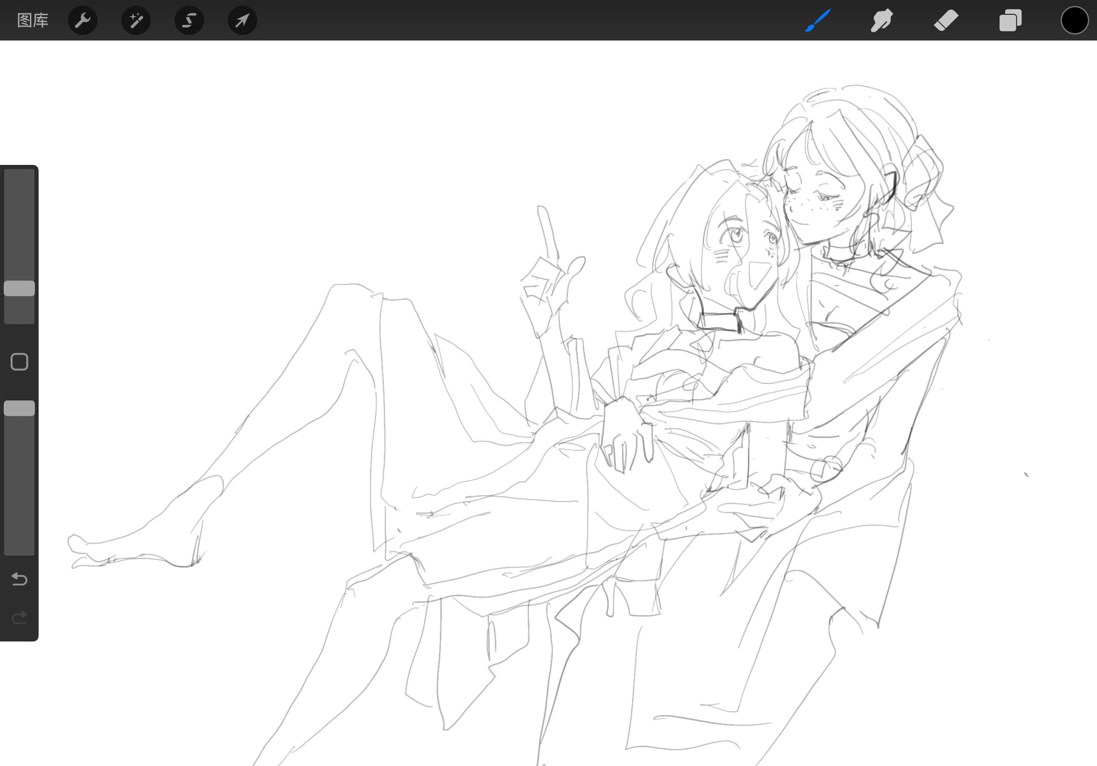The height and width of the screenshot is (766, 1097).
Task: Open the Adjustments magic wand menu
Action: tap(136, 20)
